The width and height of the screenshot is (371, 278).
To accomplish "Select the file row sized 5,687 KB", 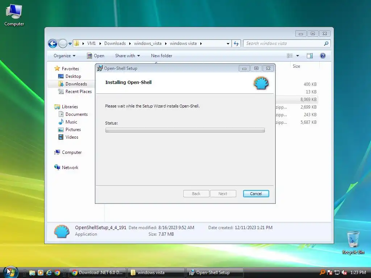I will point(296,122).
